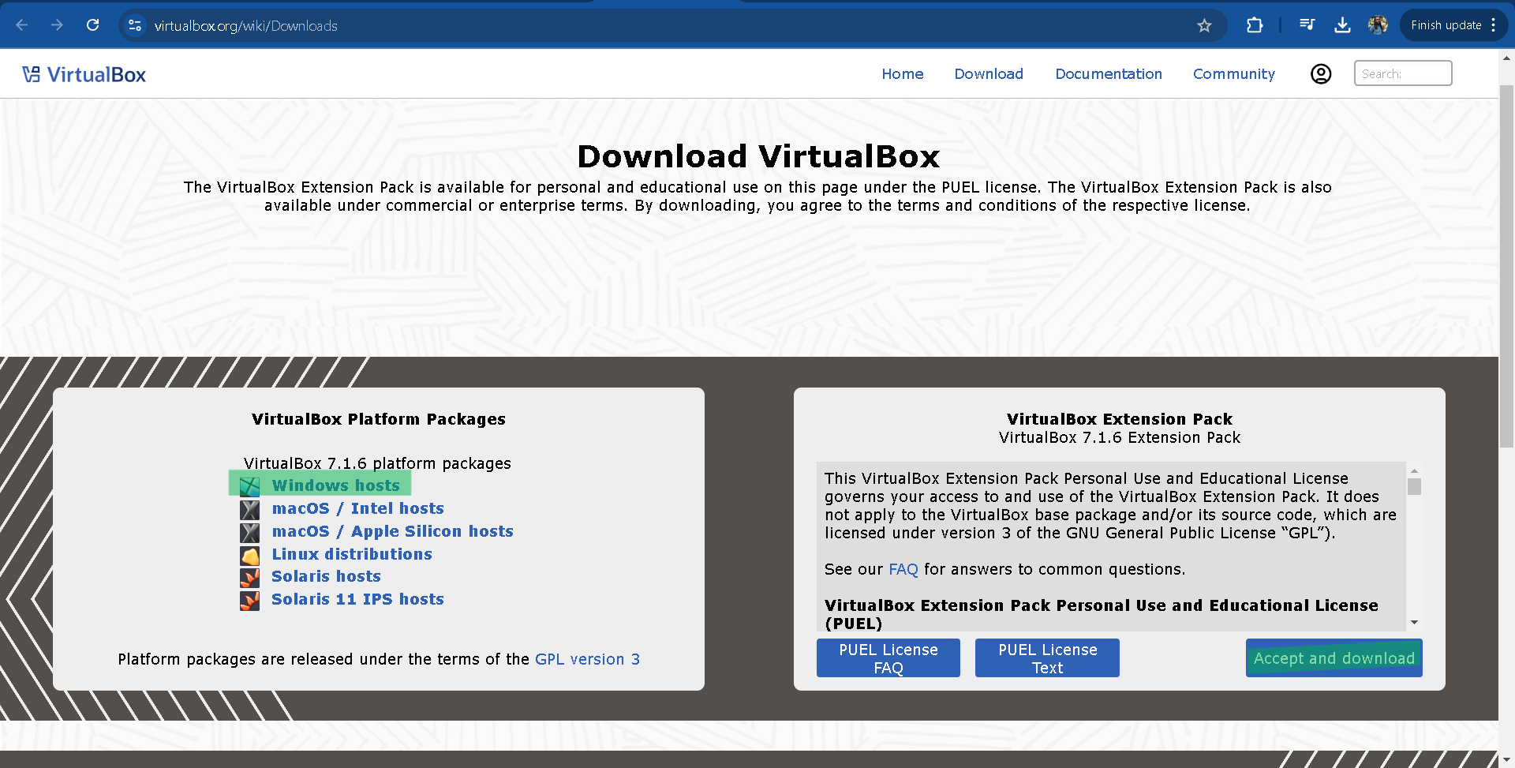1515x768 pixels.
Task: Open the Chrome three-dot menu
Action: click(x=1494, y=25)
